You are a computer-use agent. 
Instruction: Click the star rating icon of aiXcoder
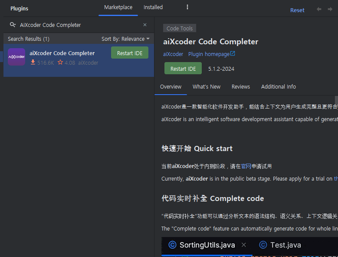pos(60,63)
